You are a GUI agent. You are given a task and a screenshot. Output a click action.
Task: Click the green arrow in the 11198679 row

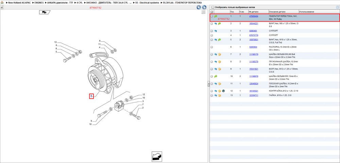point(216,76)
